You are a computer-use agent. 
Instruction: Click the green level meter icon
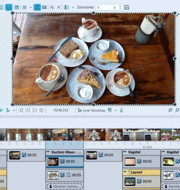(121, 110)
